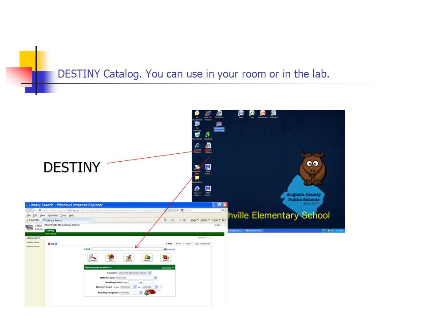Open the IE Tools toolbar dropdown
This screenshot has width=426, height=319.
coord(216,220)
